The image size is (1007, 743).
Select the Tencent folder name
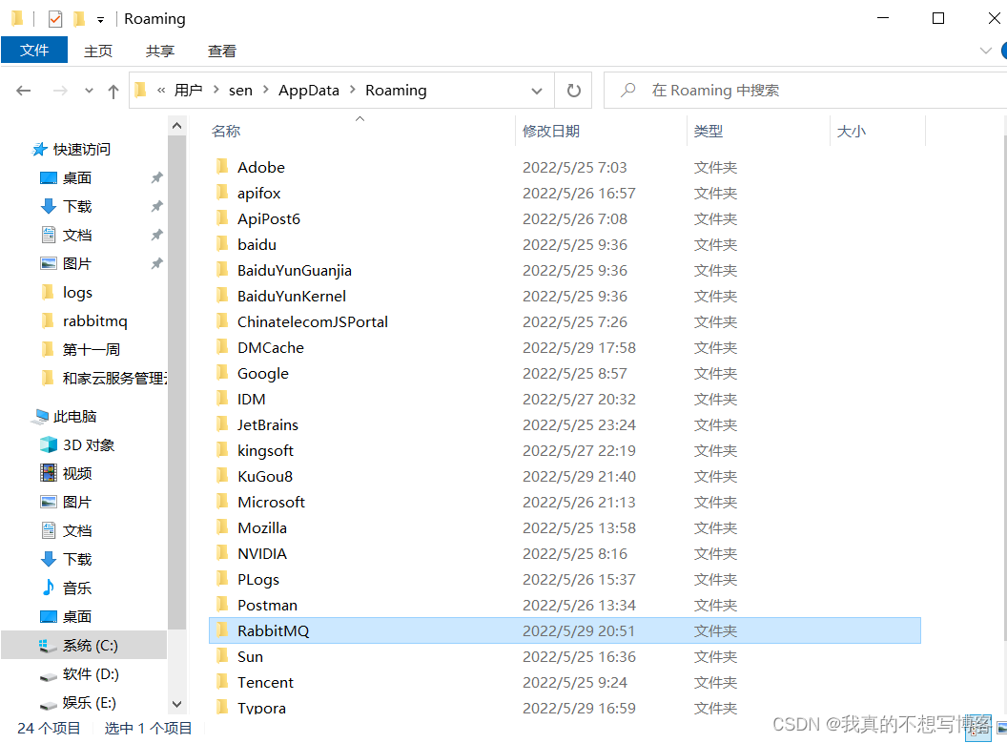coord(265,683)
